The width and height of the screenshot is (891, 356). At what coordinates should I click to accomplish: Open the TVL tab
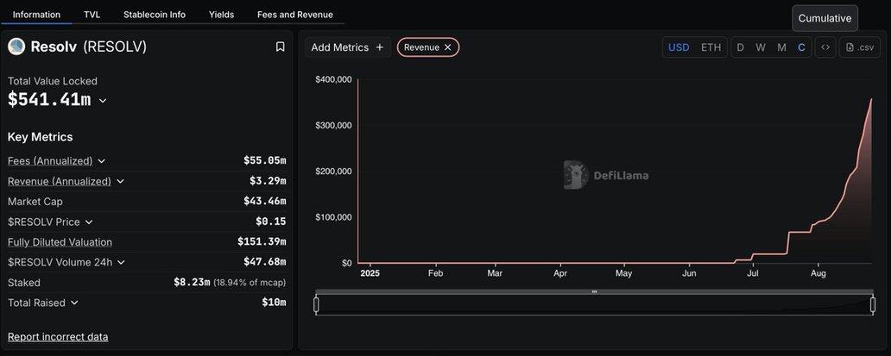[92, 15]
